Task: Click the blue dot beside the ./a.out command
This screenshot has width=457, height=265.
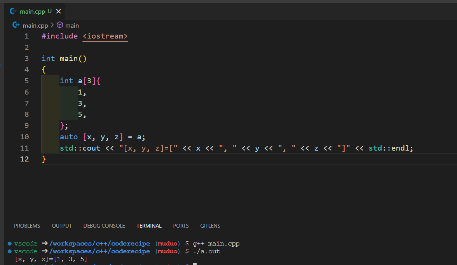Action: (10, 251)
